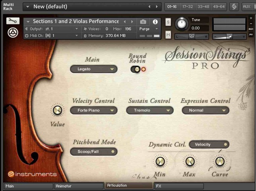Toggle AUX sends panel on instrument

click(x=251, y=29)
